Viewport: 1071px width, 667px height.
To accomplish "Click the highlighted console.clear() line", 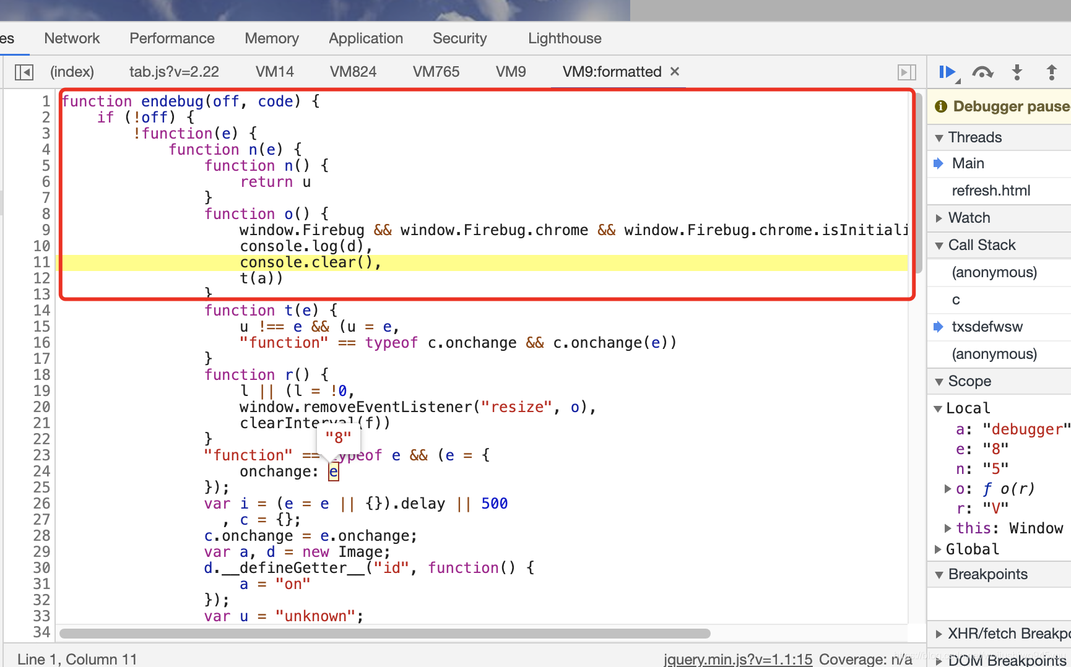I will tap(483, 262).
